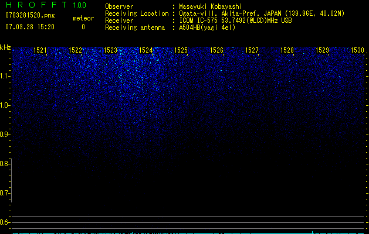Click the 1523 time marker
Image resolution: width=369 pixels, height=234 pixels.
111,50
